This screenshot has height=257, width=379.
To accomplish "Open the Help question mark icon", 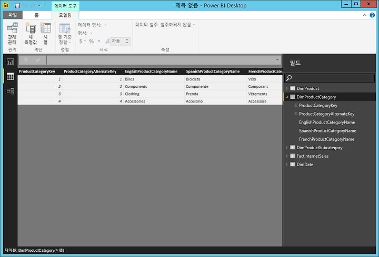I will coord(372,15).
